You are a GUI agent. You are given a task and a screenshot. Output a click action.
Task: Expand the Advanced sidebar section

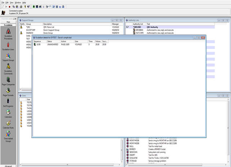(8, 166)
